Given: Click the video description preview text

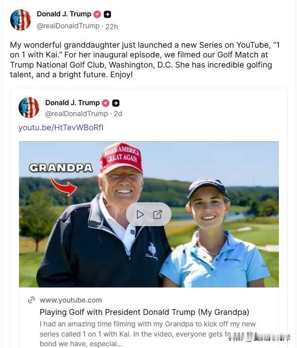Looking at the screenshot, I should tap(148, 334).
